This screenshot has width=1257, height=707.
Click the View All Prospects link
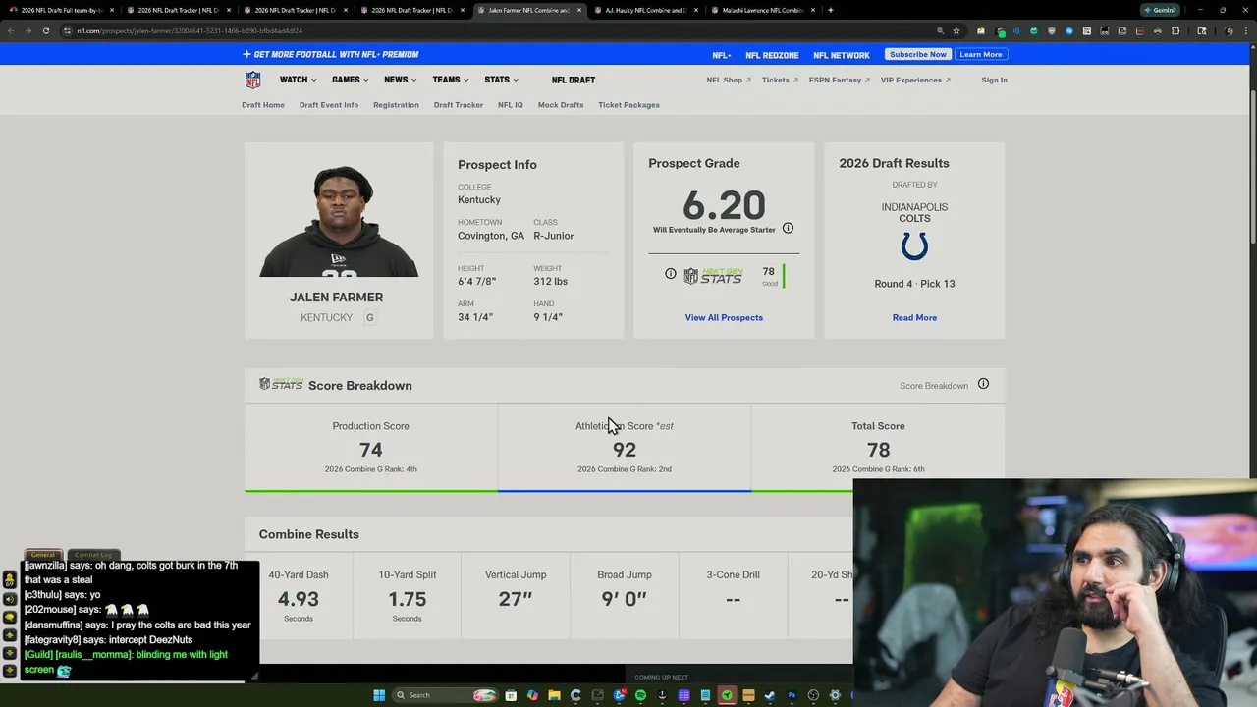(724, 317)
